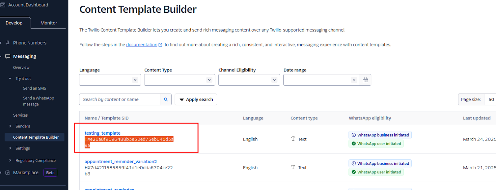Click the Marketplace Beta badge

pyautogui.click(x=50, y=173)
